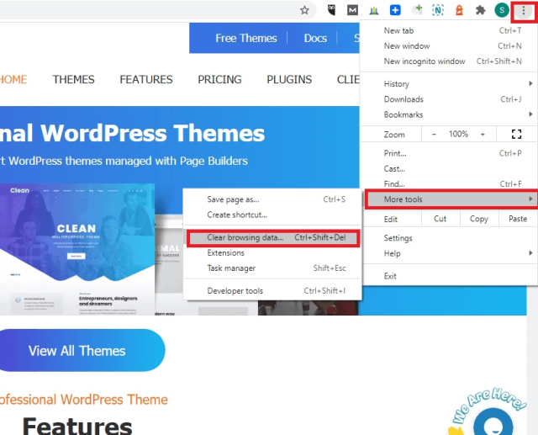The width and height of the screenshot is (538, 435).
Task: Toggle fullscreen mode icon in Zoom row
Action: [516, 134]
